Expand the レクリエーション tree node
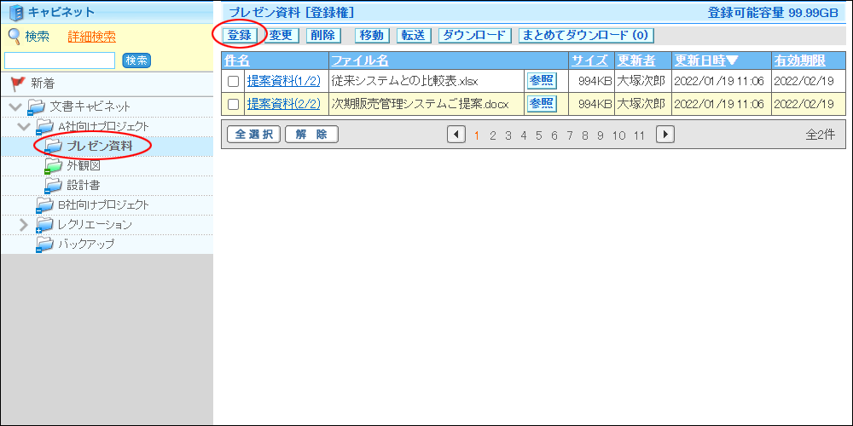This screenshot has width=853, height=426. pos(24,224)
